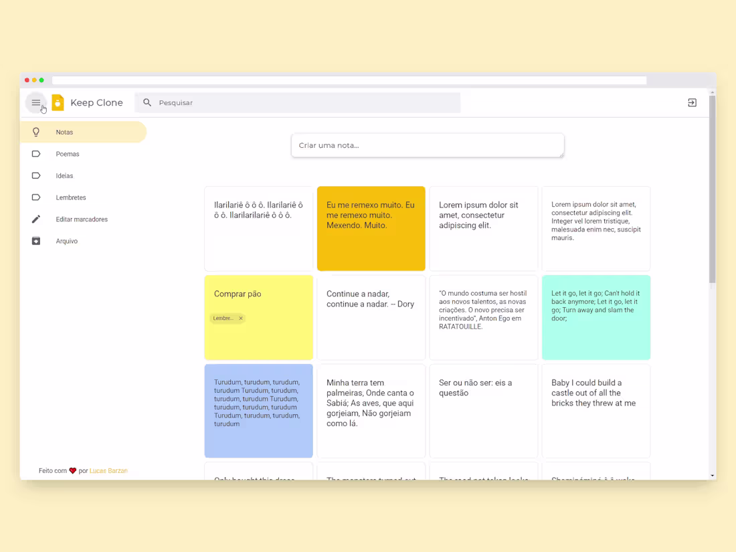Remove the Lembre tag from Comprar pão note
The image size is (736, 552).
coord(241,318)
